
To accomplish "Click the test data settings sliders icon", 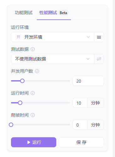I will pyautogui.click(x=99, y=59).
